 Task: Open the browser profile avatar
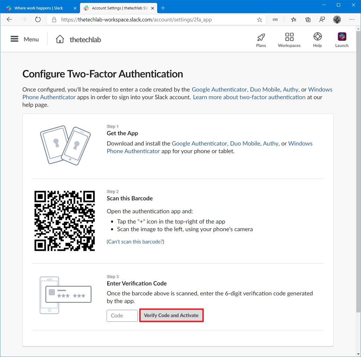(337, 20)
